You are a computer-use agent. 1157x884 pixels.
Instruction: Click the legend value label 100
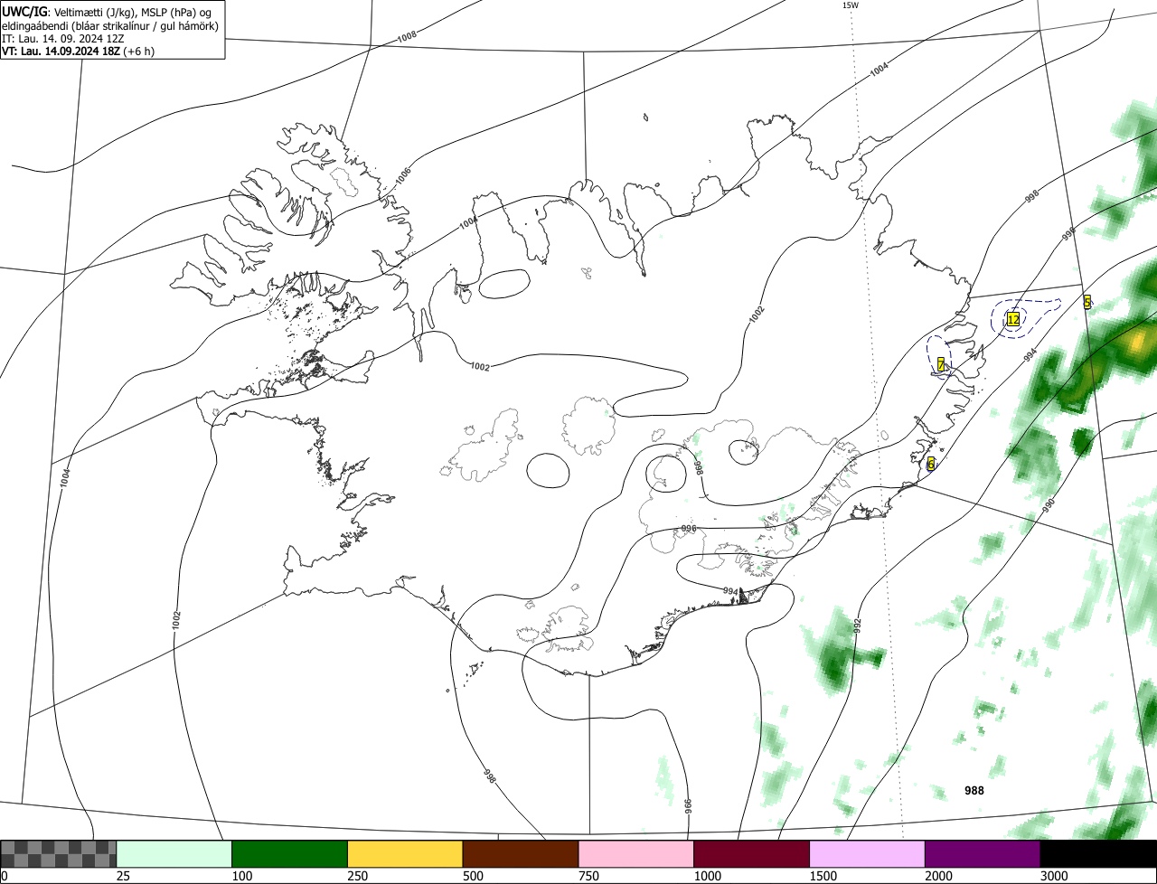[241, 876]
